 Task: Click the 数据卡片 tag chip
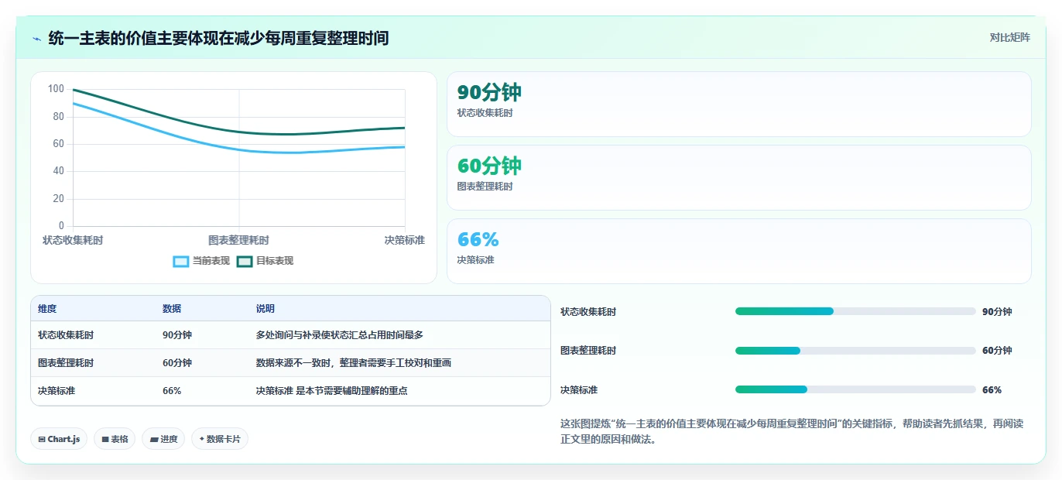(220, 439)
